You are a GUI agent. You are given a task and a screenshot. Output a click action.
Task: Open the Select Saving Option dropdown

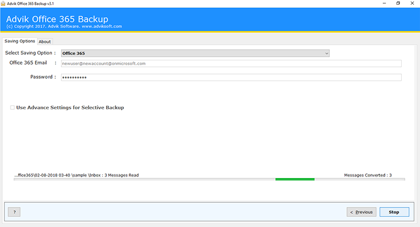click(x=195, y=53)
